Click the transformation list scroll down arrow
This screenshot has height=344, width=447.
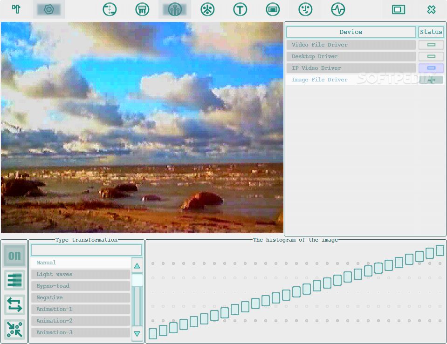pos(137,334)
